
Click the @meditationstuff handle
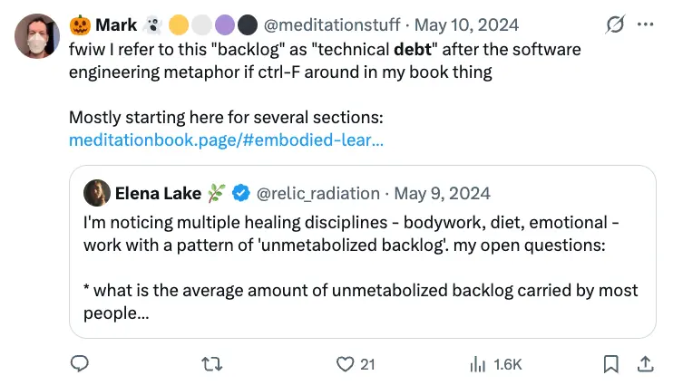click(334, 24)
